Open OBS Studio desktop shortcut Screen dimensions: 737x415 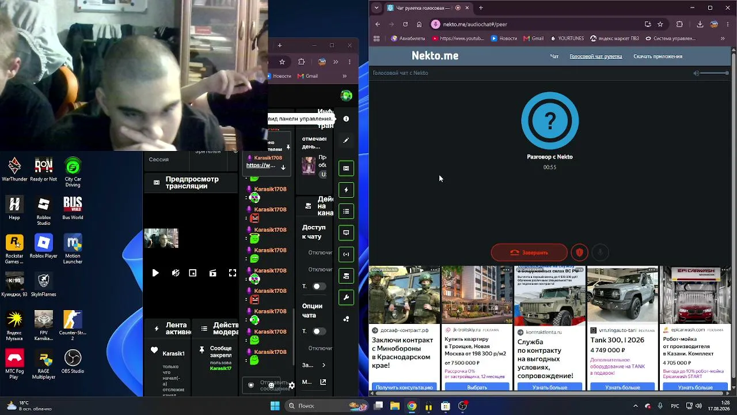[73, 362]
